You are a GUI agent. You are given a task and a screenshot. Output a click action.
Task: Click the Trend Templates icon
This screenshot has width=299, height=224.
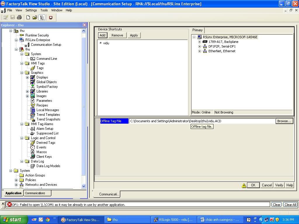pyautogui.click(x=33, y=115)
